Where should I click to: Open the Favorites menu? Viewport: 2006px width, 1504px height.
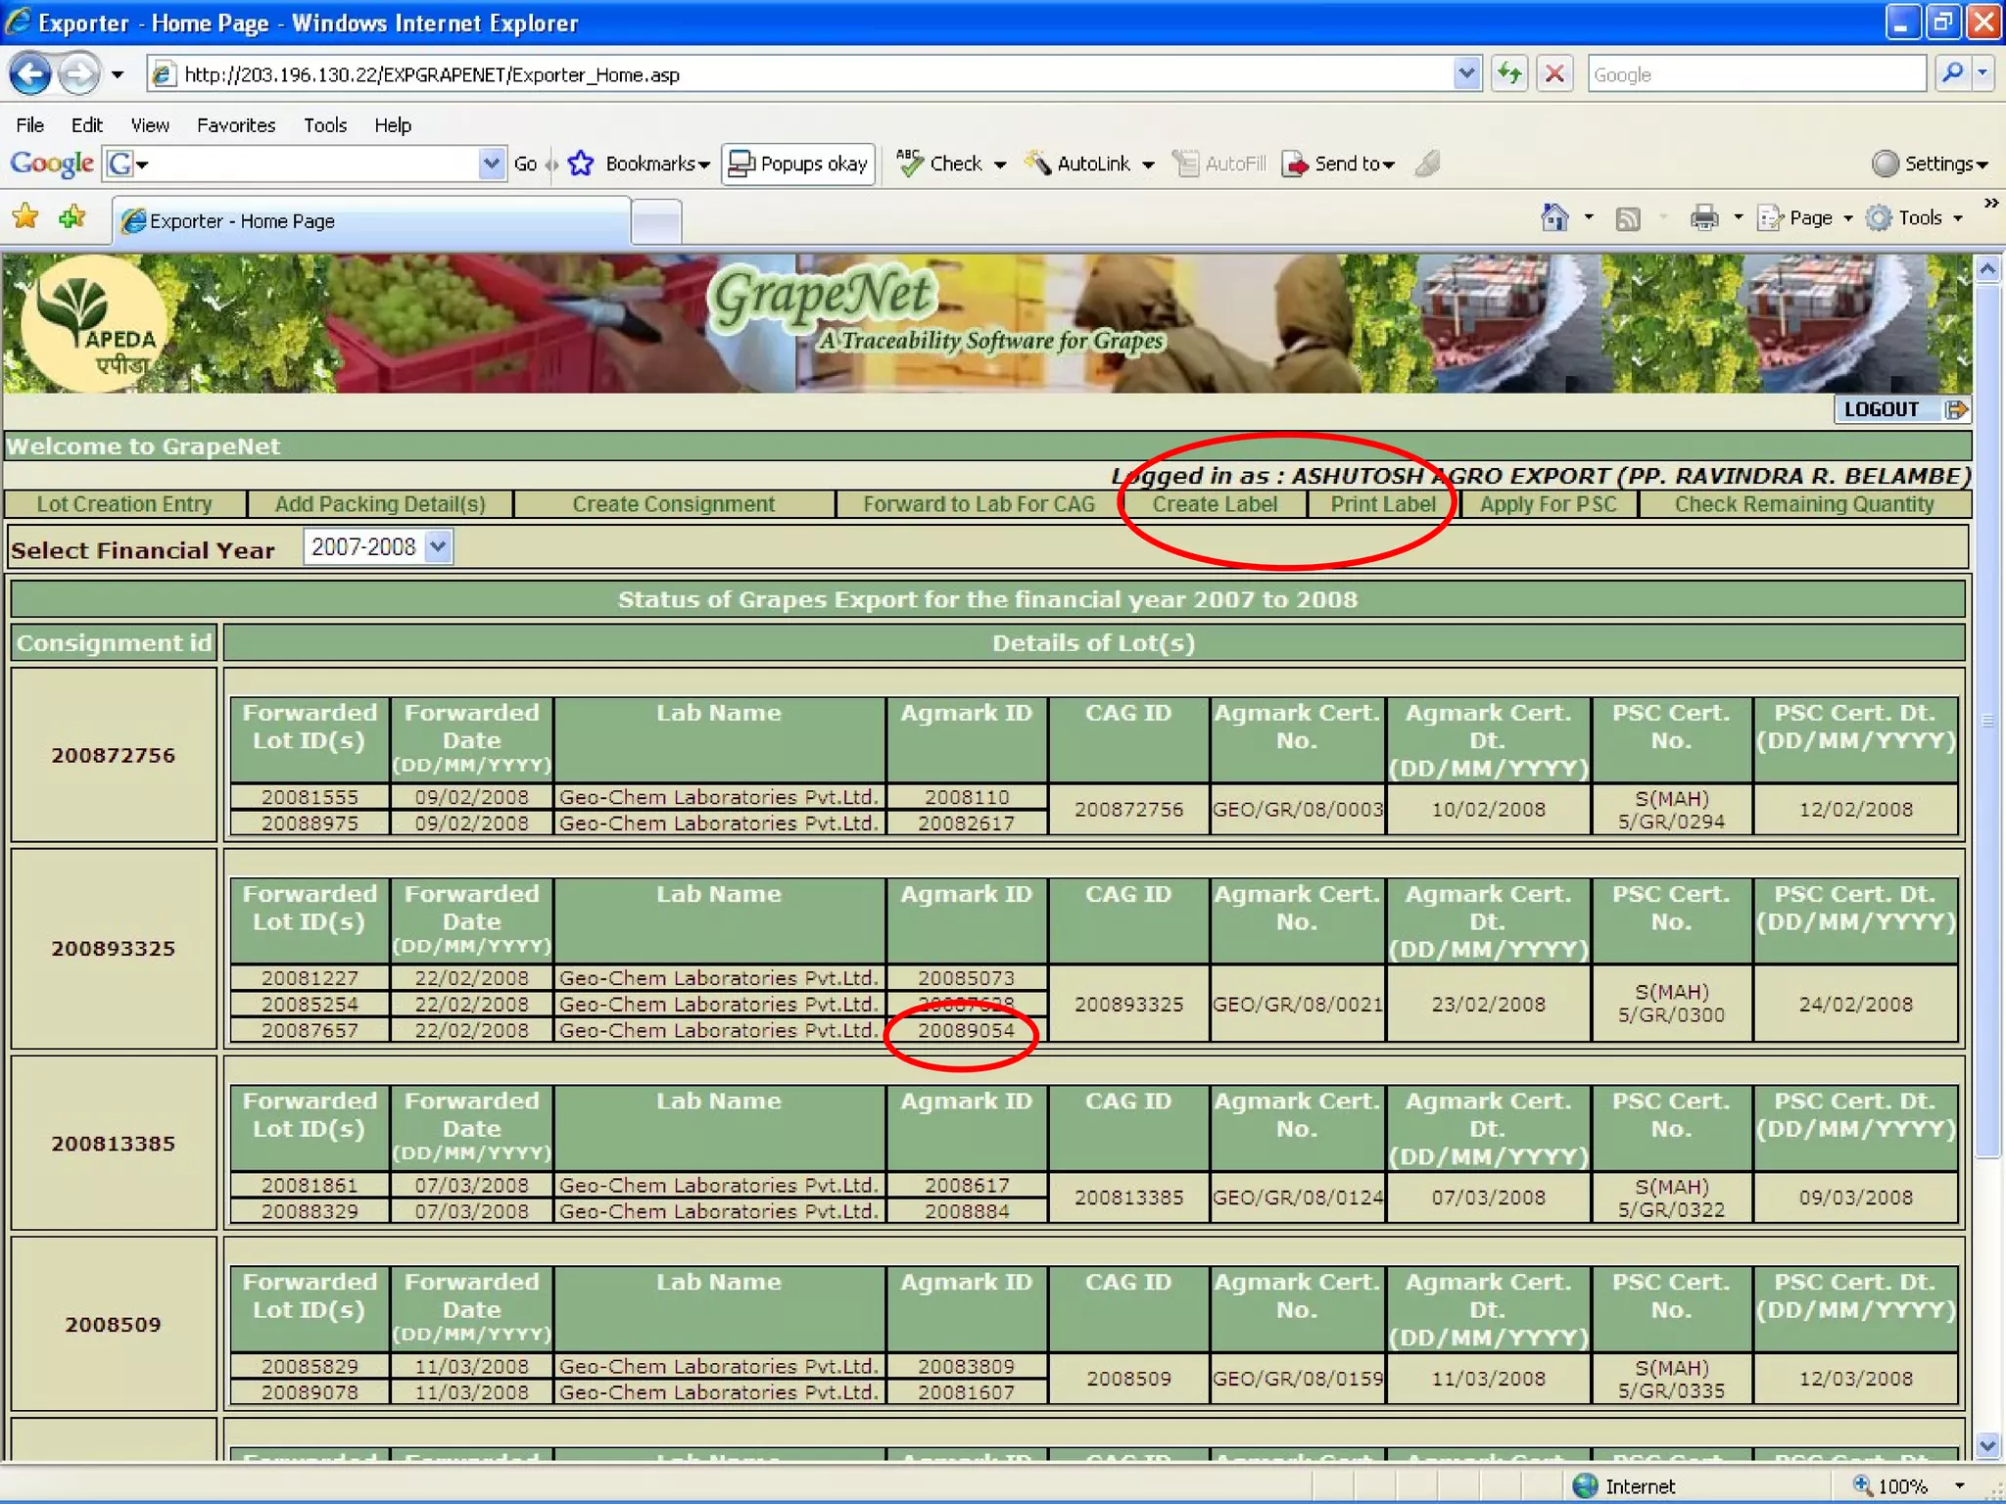(x=235, y=125)
